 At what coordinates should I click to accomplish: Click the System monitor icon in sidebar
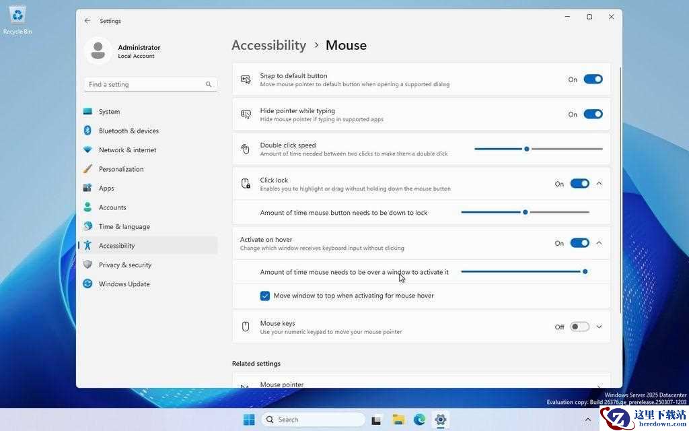(87, 111)
